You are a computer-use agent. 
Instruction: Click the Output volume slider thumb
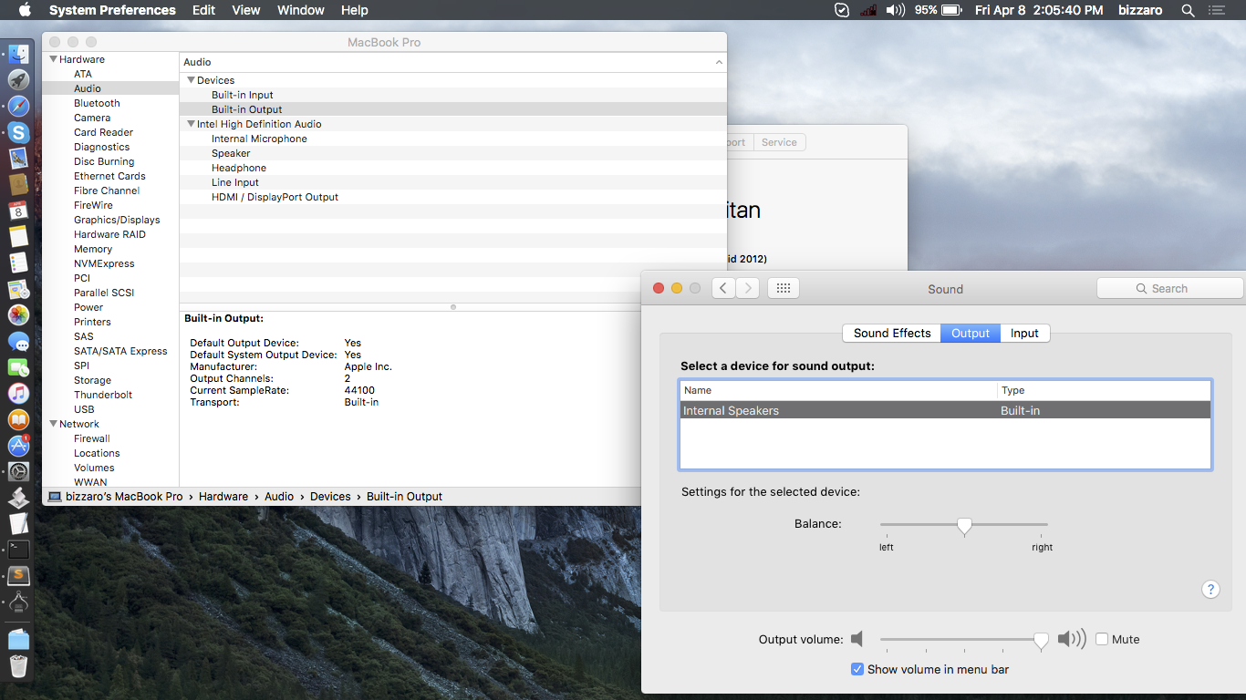tap(1041, 641)
